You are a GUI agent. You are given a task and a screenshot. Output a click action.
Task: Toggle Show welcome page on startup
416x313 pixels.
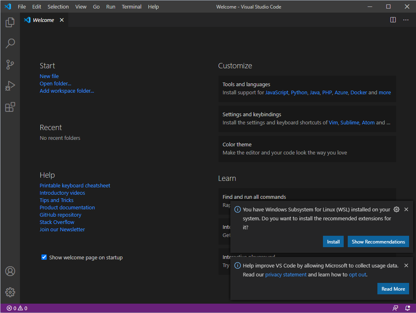click(x=44, y=257)
